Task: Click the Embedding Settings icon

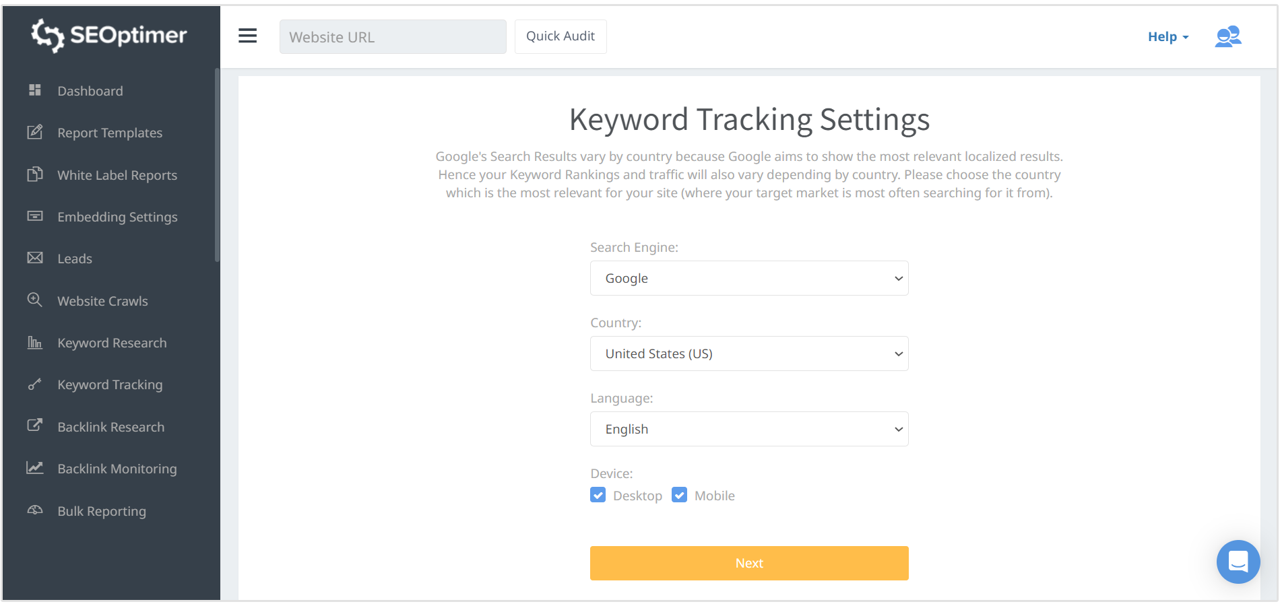Action: point(36,216)
